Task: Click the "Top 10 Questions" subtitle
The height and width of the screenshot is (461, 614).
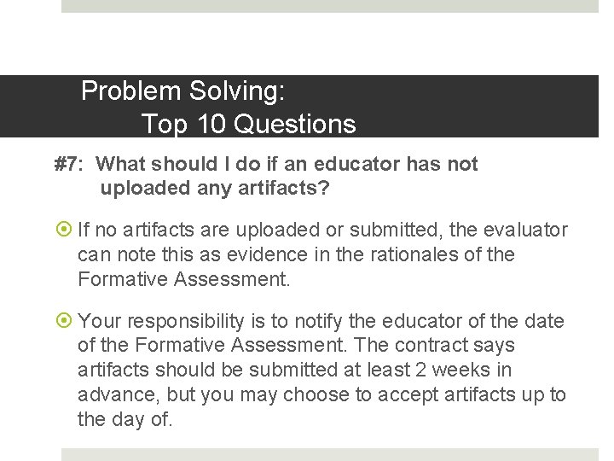Action: point(248,124)
